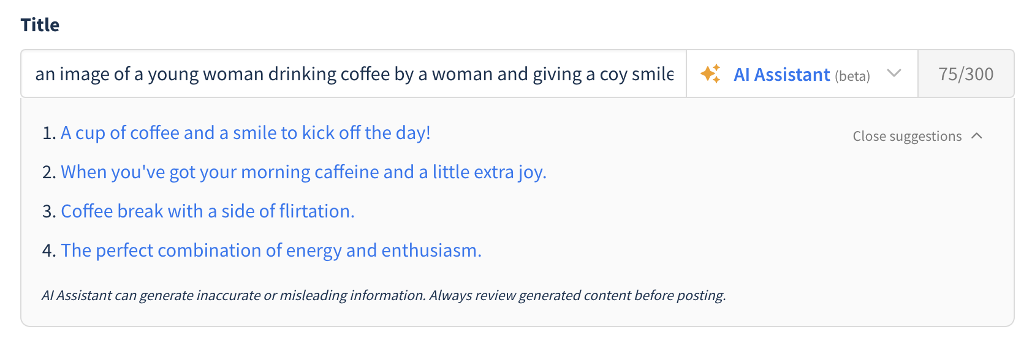The height and width of the screenshot is (343, 1032).
Task: Click the 75/300 character counter
Action: [966, 74]
